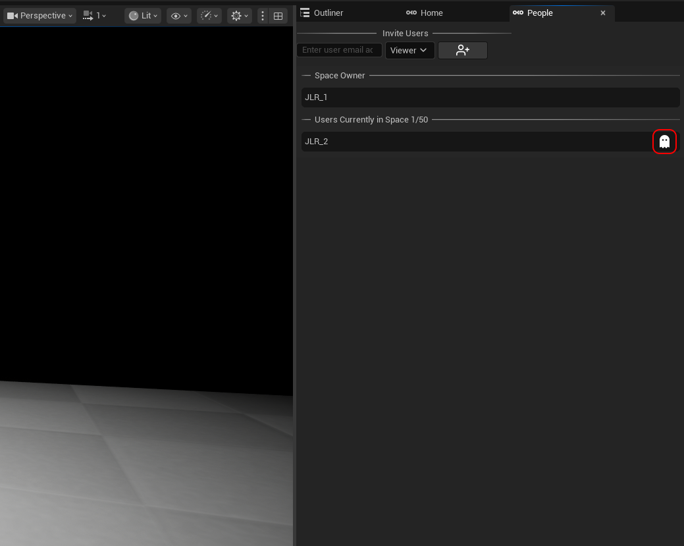This screenshot has width=684, height=546.
Task: Switch to the Home tab
Action: tap(431, 13)
